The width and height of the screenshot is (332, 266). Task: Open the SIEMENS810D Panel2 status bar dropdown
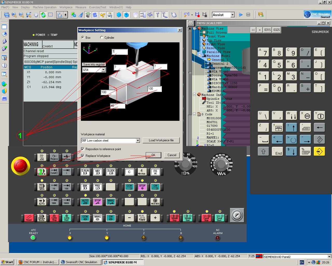pos(329,257)
